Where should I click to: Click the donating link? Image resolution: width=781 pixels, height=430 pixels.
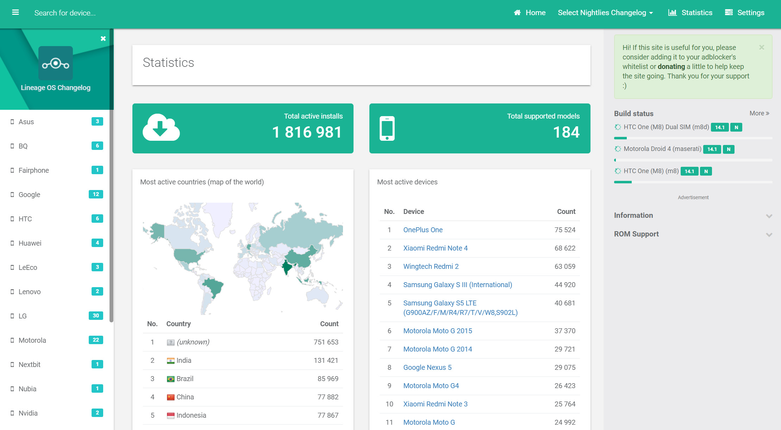(x=671, y=67)
